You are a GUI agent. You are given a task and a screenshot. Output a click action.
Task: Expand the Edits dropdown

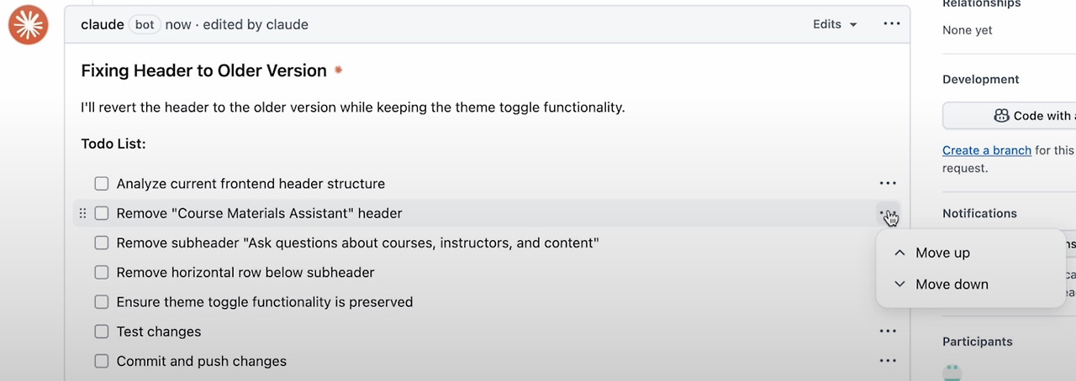(x=835, y=24)
